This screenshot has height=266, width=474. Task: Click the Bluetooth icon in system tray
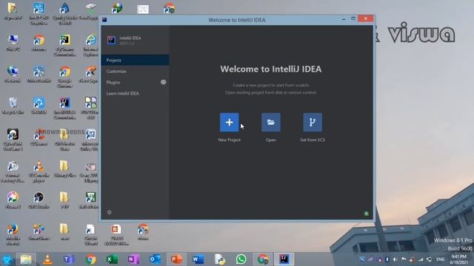[387, 259]
